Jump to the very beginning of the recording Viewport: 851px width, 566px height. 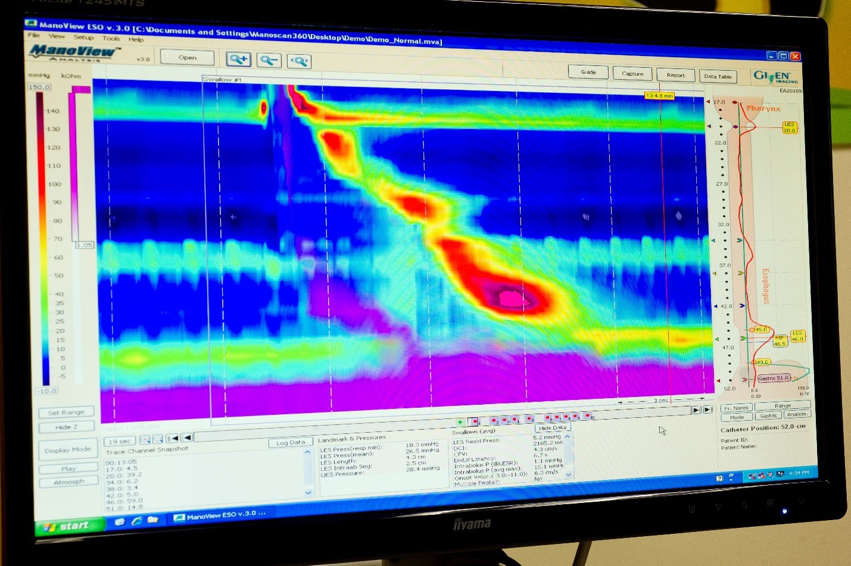tap(172, 439)
